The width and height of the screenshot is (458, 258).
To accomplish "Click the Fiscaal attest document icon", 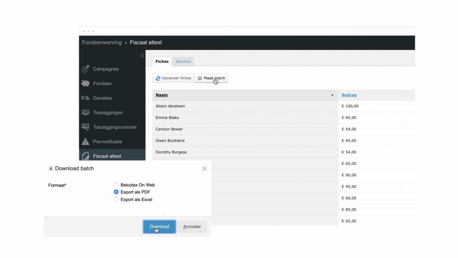I will (x=85, y=156).
